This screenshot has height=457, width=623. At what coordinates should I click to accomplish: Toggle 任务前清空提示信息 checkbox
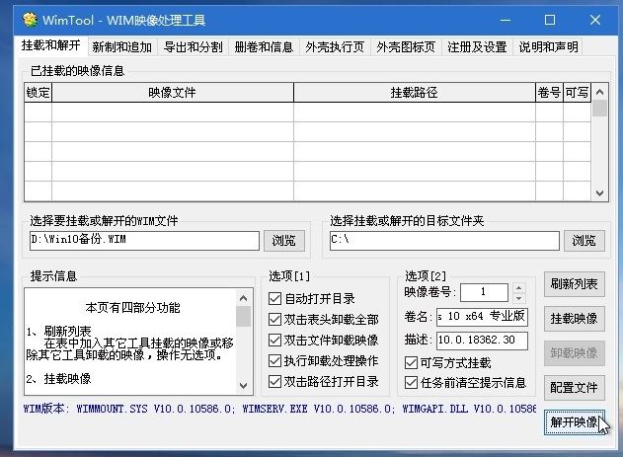coord(412,383)
